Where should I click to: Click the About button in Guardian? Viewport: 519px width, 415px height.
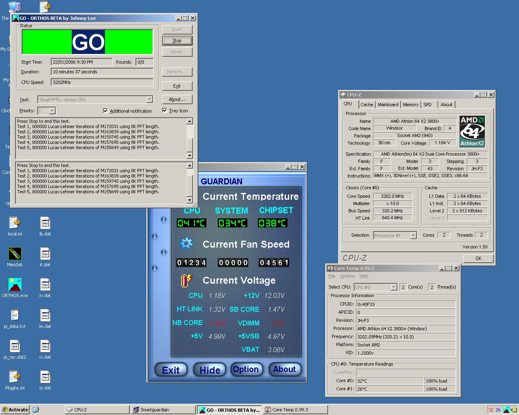coord(285,369)
